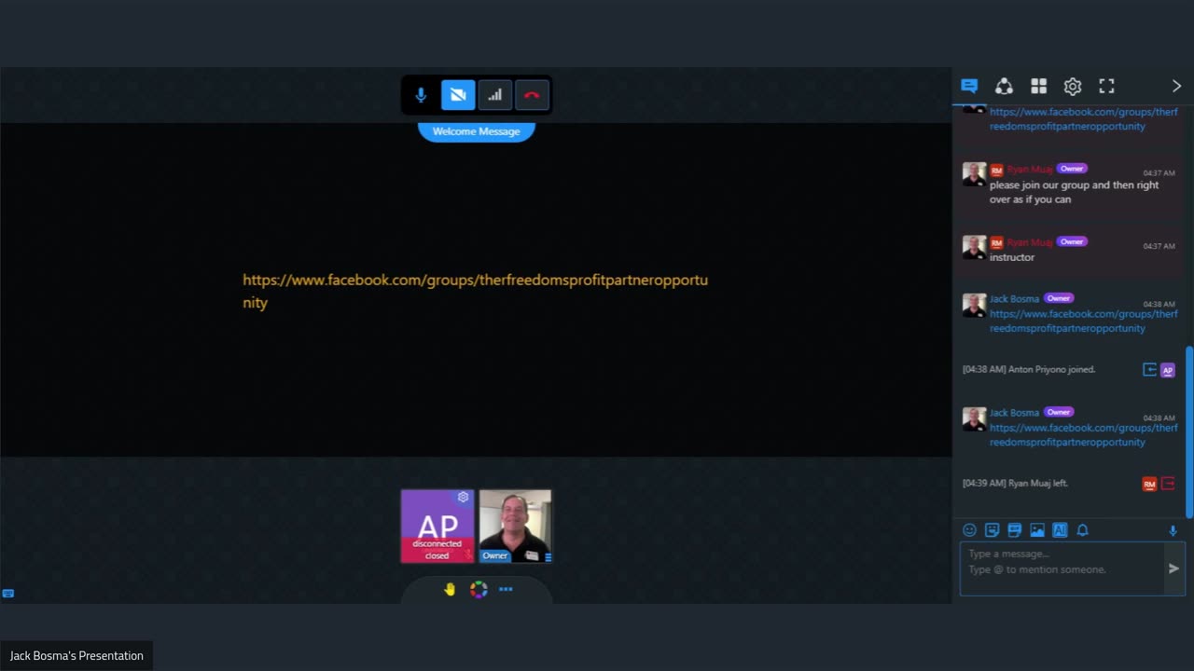The width and height of the screenshot is (1194, 671).
Task: Open the GIF picker in chat toolbar
Action: tap(1014, 530)
